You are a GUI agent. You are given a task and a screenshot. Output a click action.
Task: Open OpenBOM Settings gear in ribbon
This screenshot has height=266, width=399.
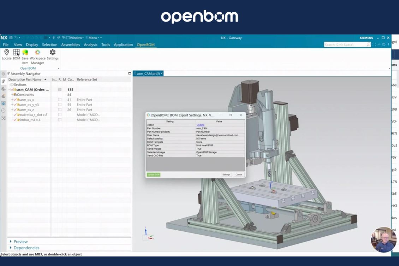53,52
